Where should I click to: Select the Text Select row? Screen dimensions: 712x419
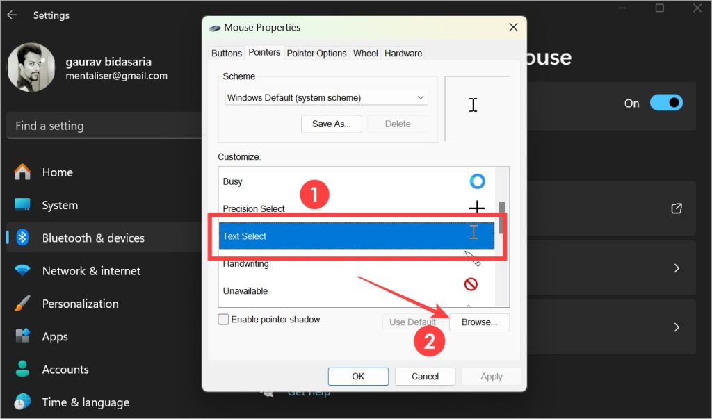click(357, 236)
